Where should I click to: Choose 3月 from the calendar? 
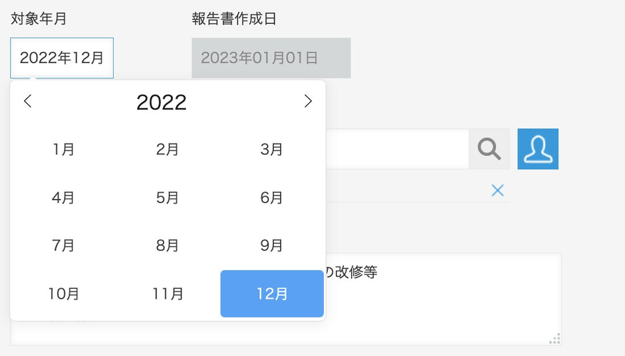click(x=272, y=150)
